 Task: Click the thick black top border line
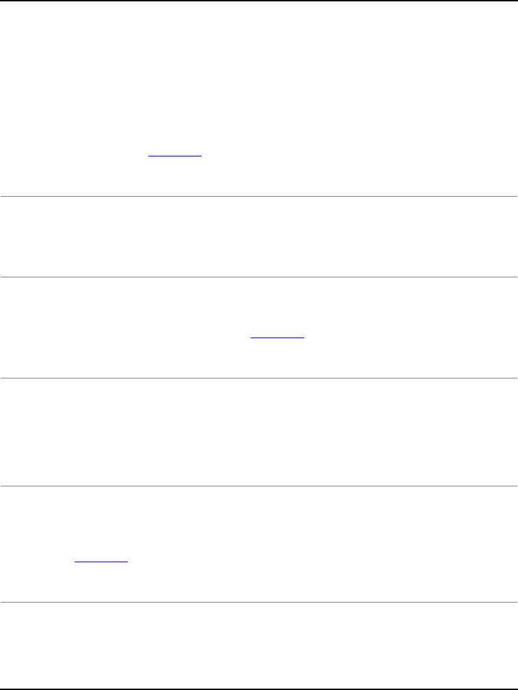click(259, 1)
